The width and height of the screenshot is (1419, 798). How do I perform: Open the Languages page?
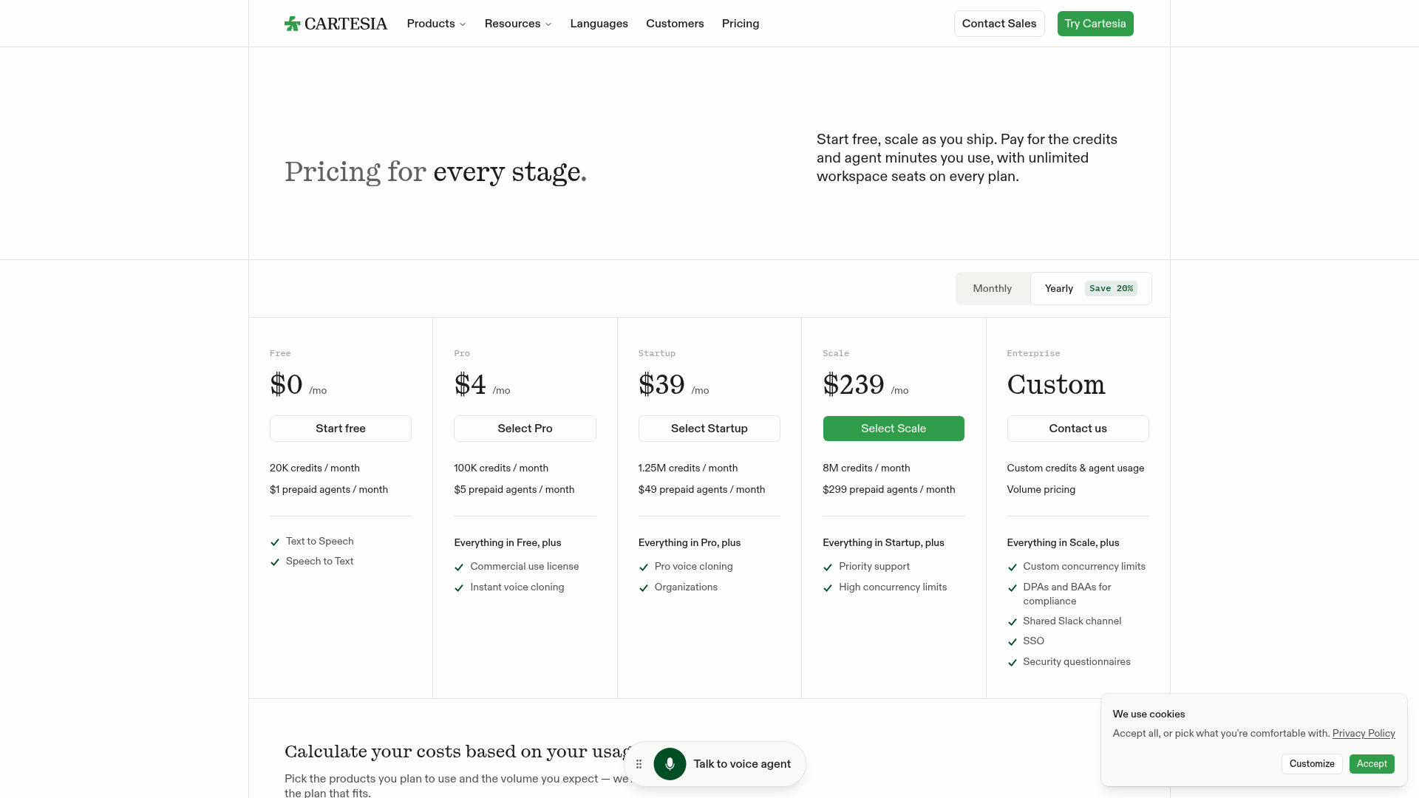pos(599,24)
